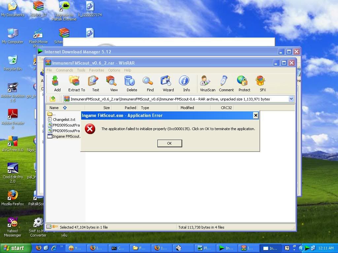Viewport: 338px width, 253px height.
Task: Click the Comment toolbar icon
Action: pos(226,84)
